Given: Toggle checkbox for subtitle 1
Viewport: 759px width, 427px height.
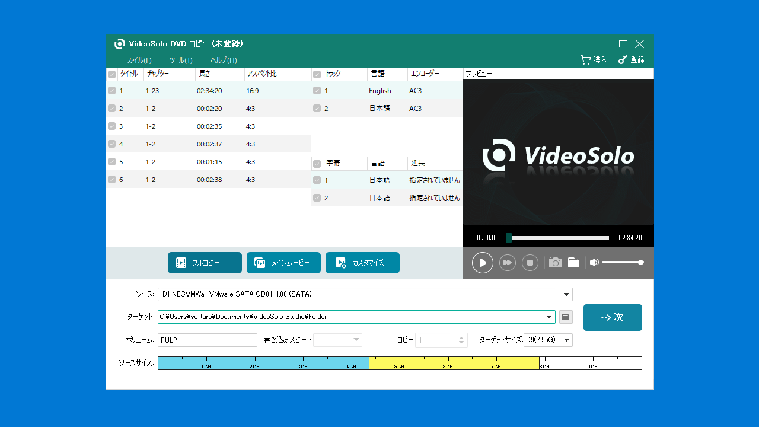Looking at the screenshot, I should pyautogui.click(x=317, y=180).
